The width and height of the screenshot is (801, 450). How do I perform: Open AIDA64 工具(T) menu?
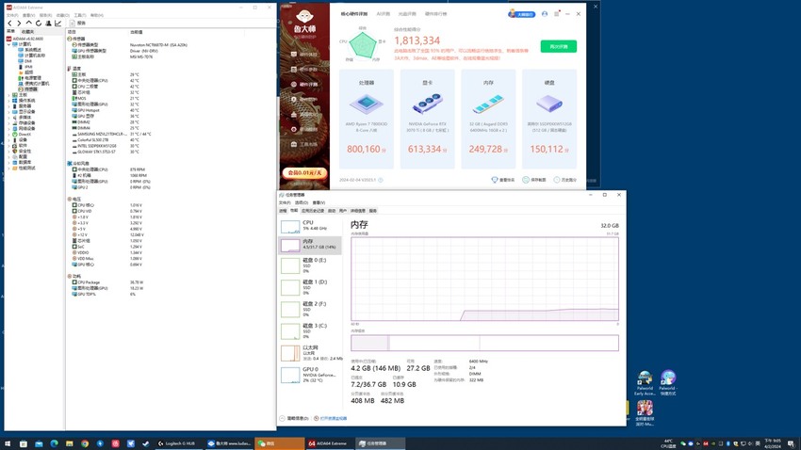(x=80, y=15)
